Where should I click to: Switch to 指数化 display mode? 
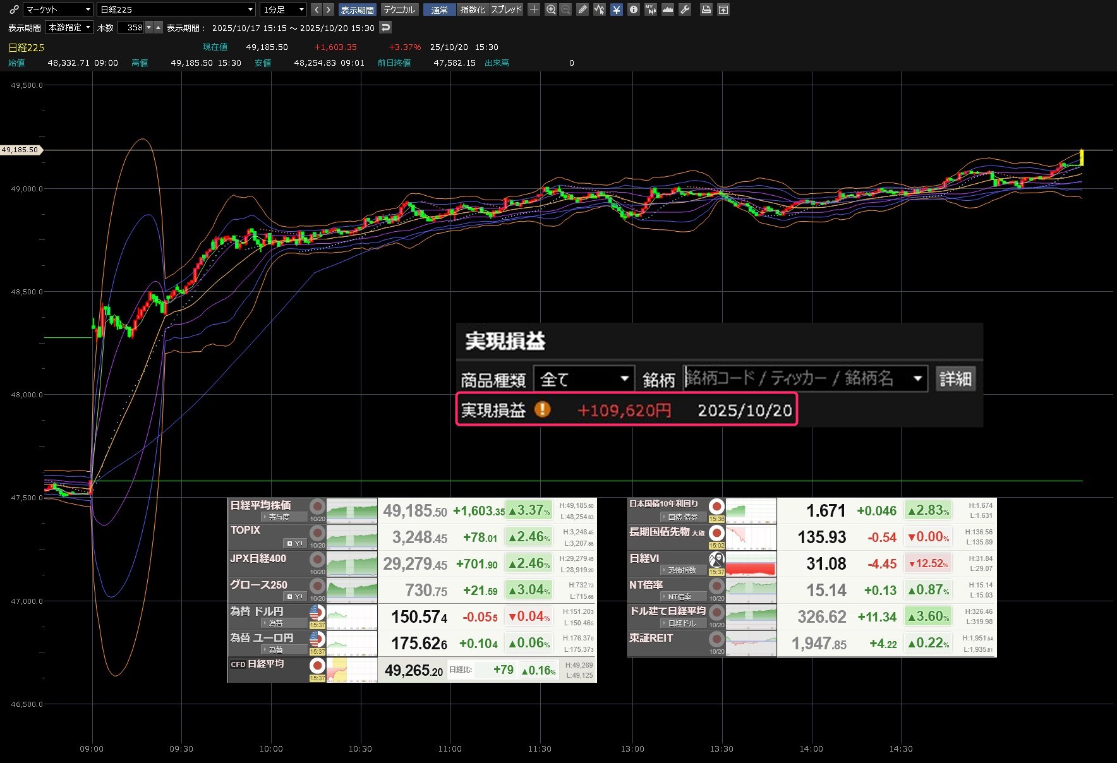click(473, 9)
